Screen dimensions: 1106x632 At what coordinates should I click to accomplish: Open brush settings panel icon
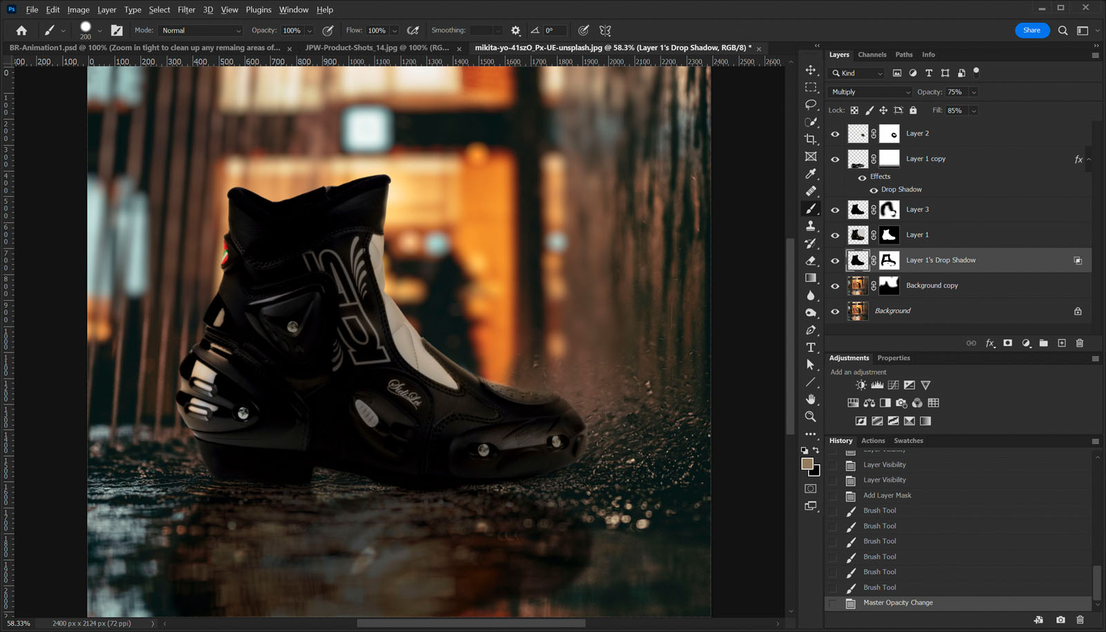point(117,30)
